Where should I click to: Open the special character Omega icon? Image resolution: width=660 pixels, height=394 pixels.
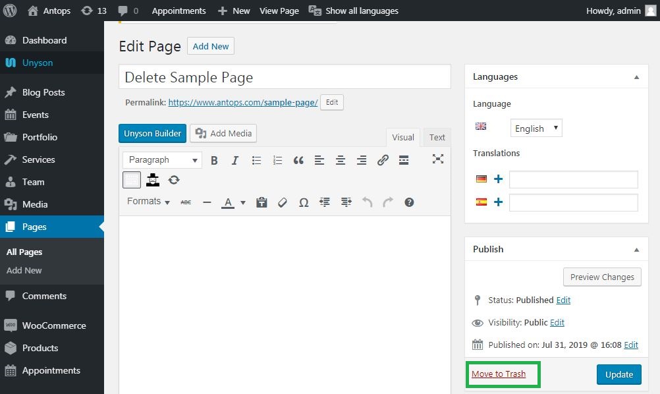click(304, 202)
